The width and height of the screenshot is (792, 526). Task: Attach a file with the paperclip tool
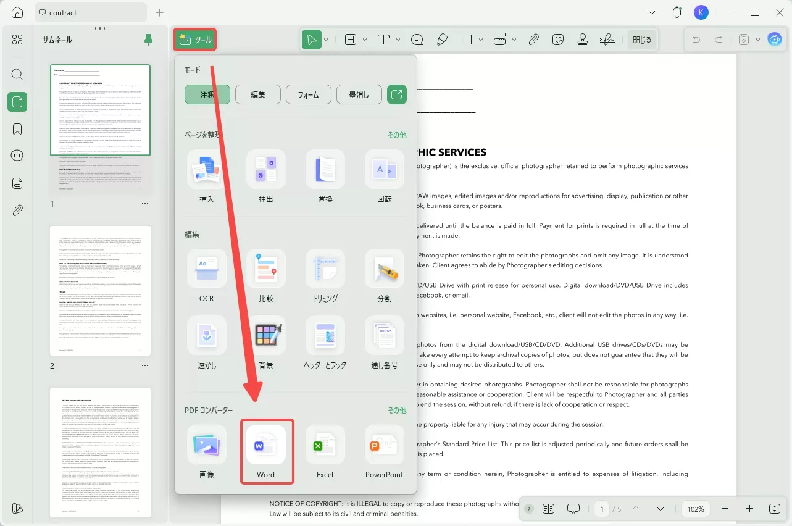point(533,39)
